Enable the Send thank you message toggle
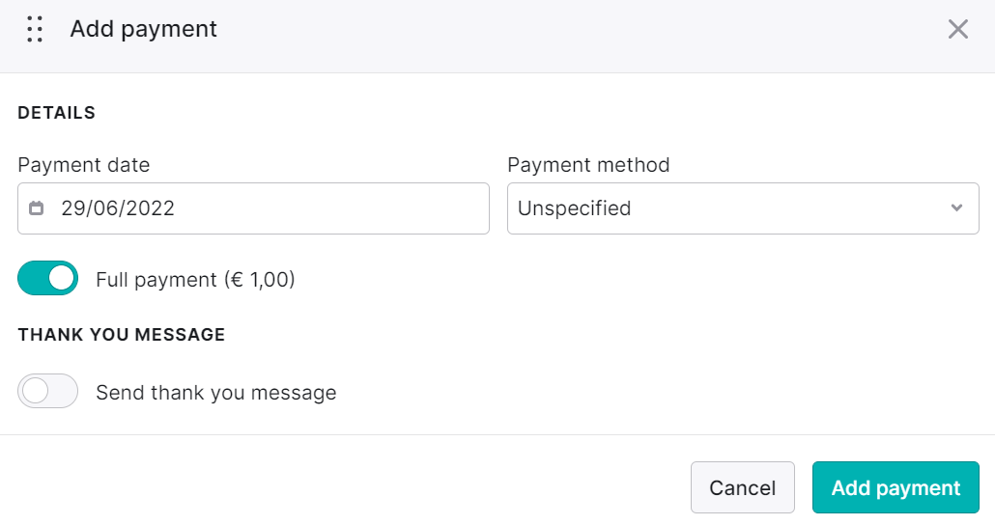Viewport: 995px width, 525px height. pyautogui.click(x=47, y=391)
